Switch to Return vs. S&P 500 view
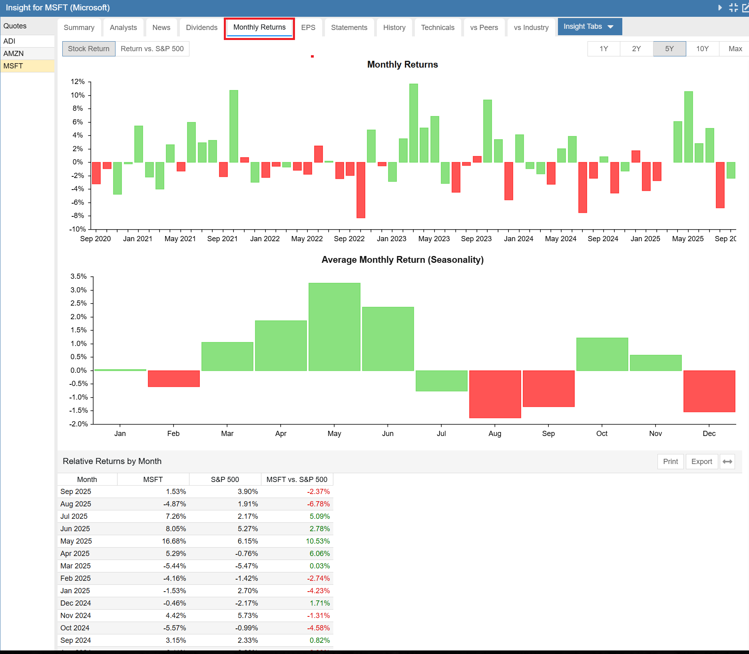749x654 pixels. pos(152,49)
